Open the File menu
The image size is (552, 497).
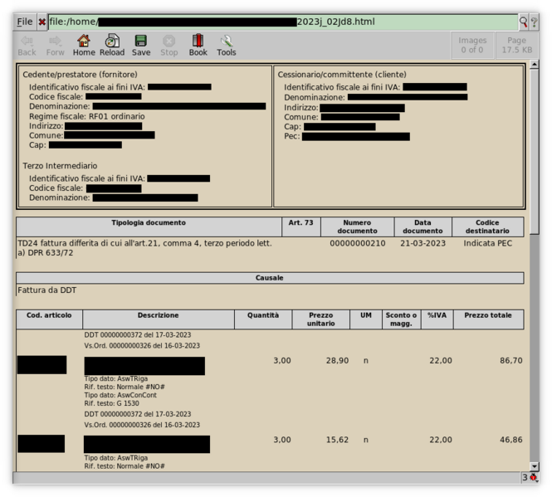click(25, 22)
